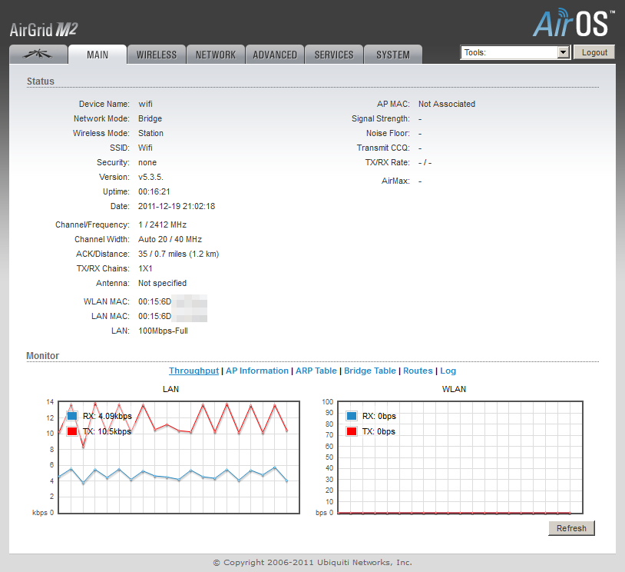Viewport: 625px width, 572px height.
Task: Click the Antenna value 'Not specified'
Action: [162, 284]
